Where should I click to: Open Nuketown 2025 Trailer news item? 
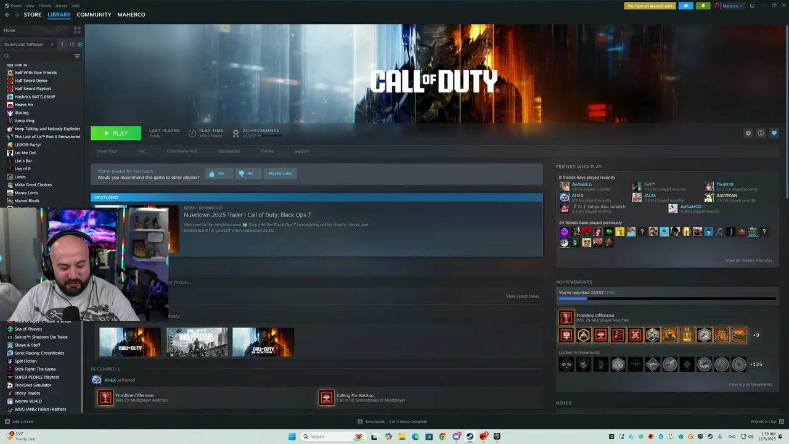tap(247, 215)
